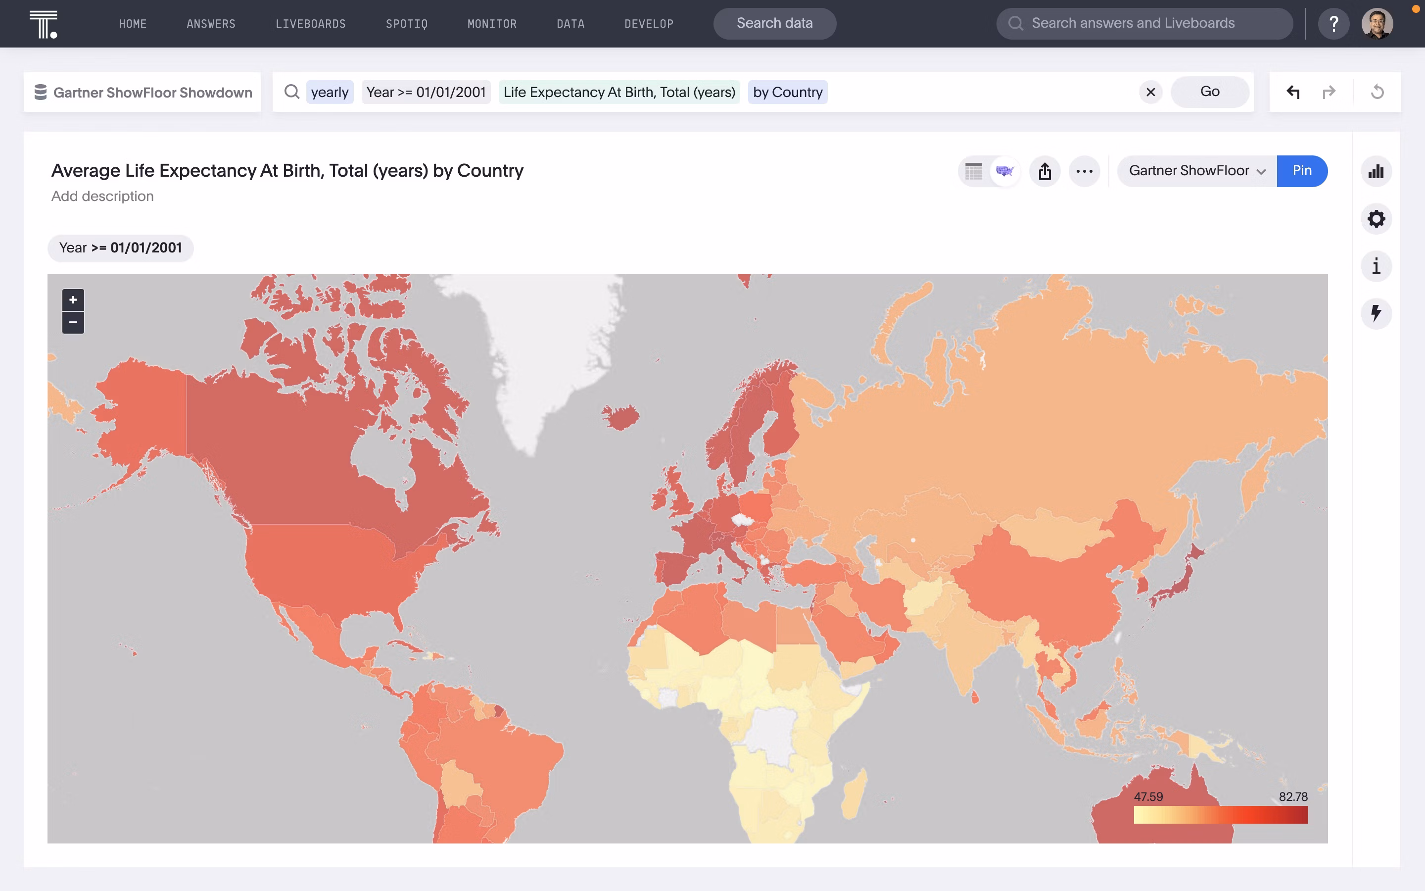
Task: Click the Gartner ShowFloor Showdown source selector
Action: (x=142, y=92)
